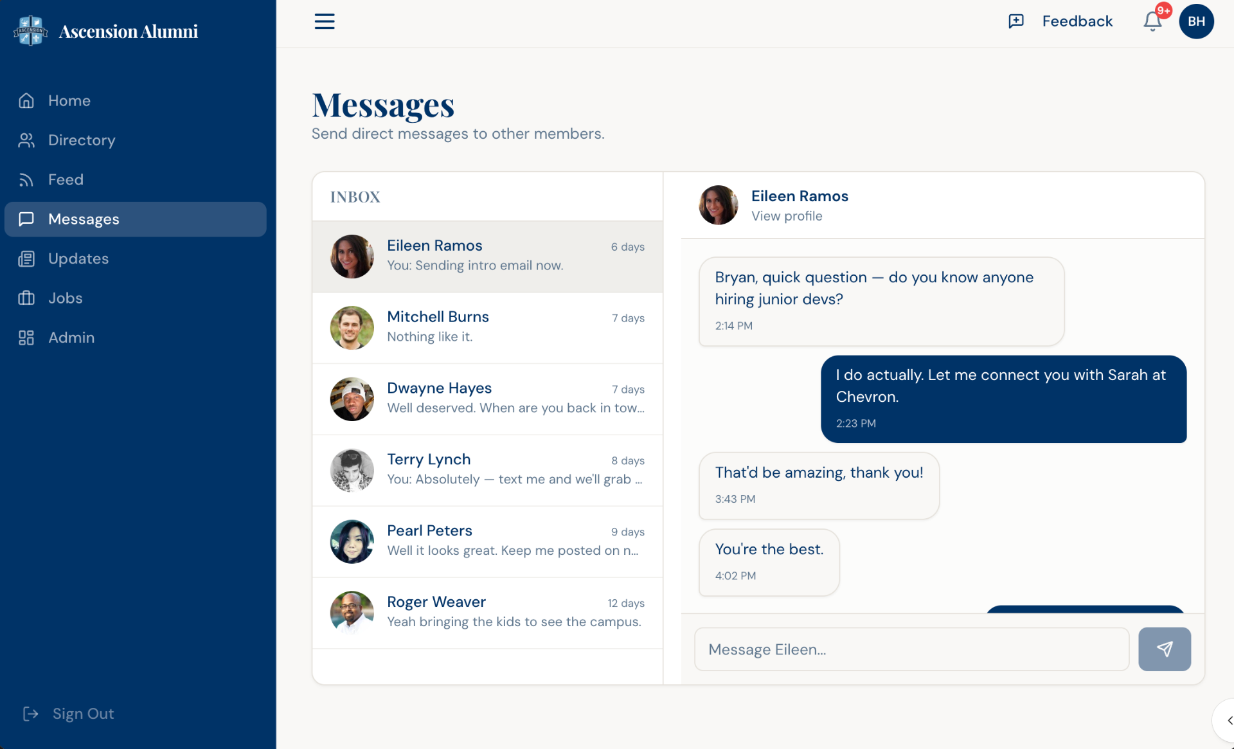Click the Jobs briefcase icon
The image size is (1234, 749).
point(26,298)
